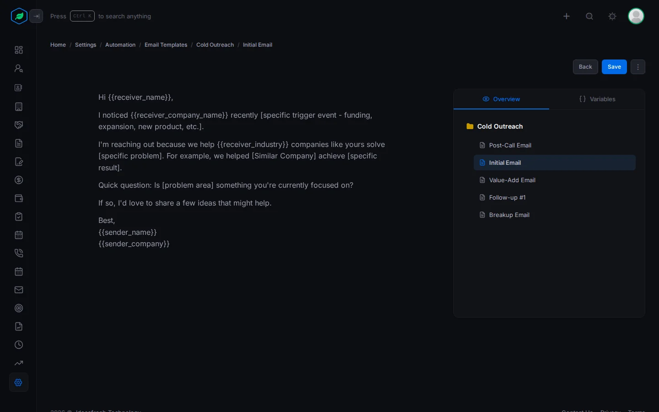Open the trending arrow analytics icon
The height and width of the screenshot is (412, 659).
[19, 363]
